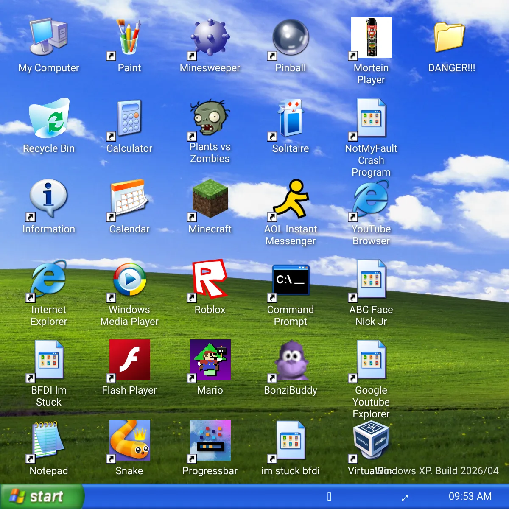Click the diagonal arrows icon in the taskbar

click(x=405, y=498)
